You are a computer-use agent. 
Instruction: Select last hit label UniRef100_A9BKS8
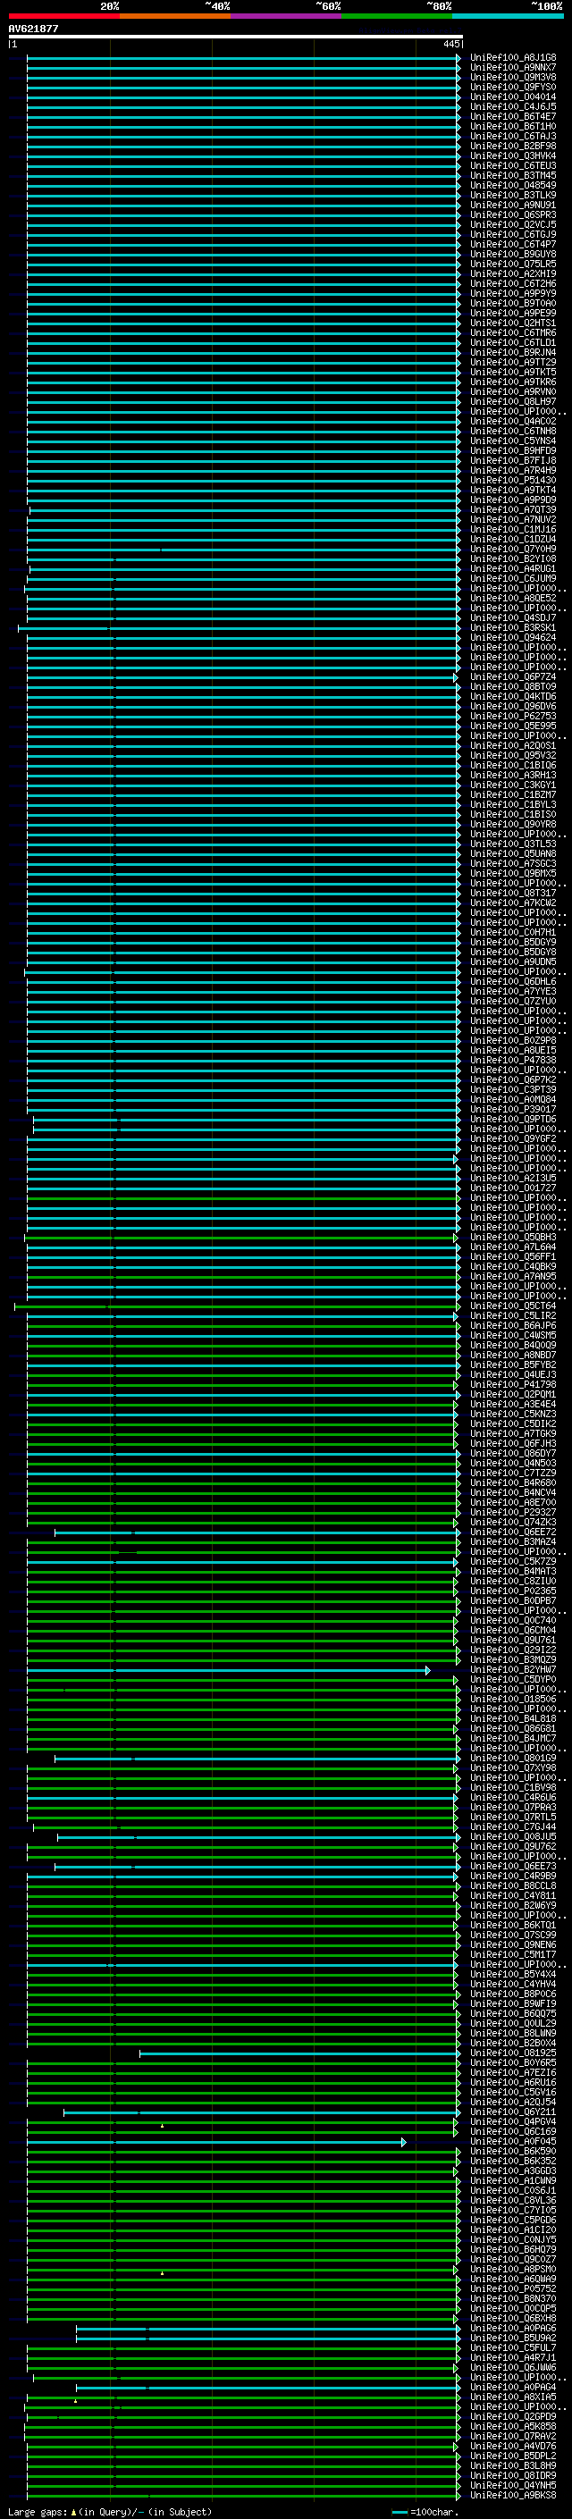tap(513, 2495)
